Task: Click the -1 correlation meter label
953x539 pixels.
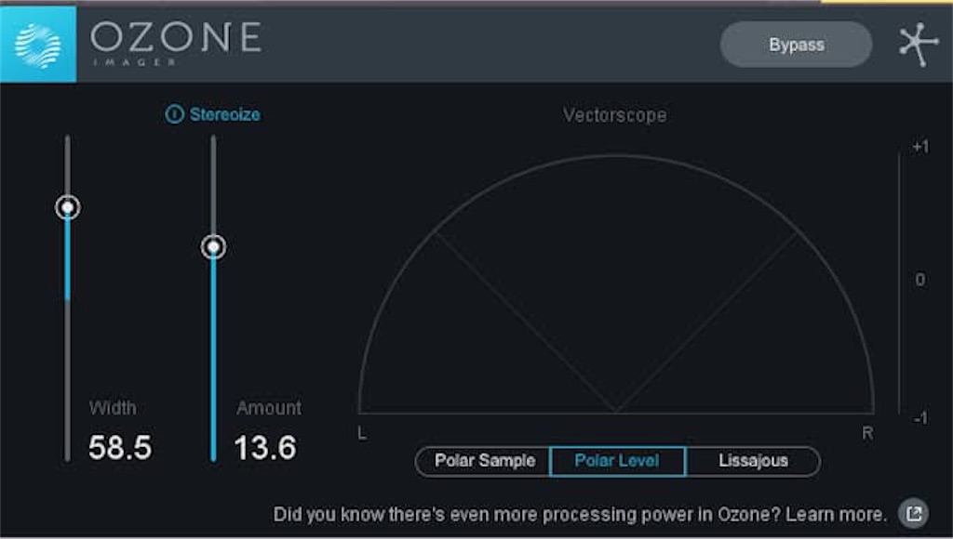Action: tap(920, 418)
